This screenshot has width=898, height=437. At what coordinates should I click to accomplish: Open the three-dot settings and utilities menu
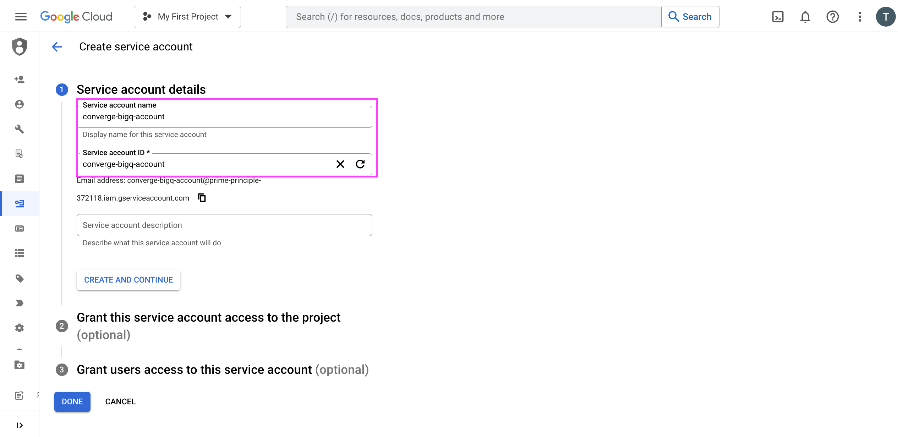pyautogui.click(x=860, y=17)
